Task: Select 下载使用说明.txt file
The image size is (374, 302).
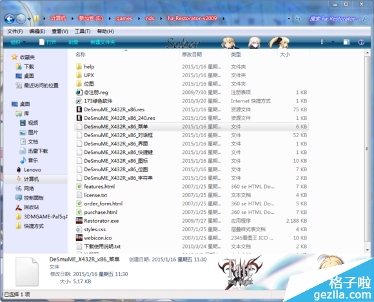Action: coord(192,246)
